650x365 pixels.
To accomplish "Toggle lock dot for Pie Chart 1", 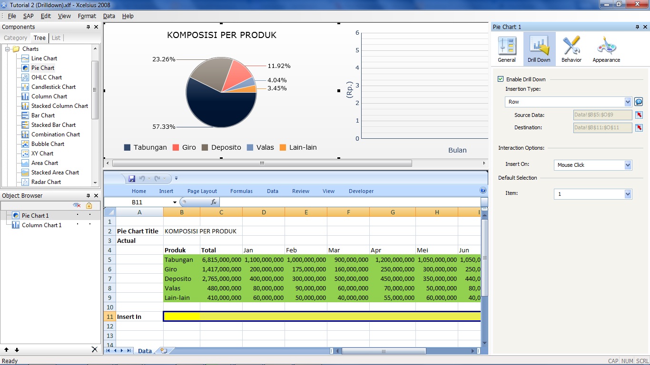I will 89,215.
